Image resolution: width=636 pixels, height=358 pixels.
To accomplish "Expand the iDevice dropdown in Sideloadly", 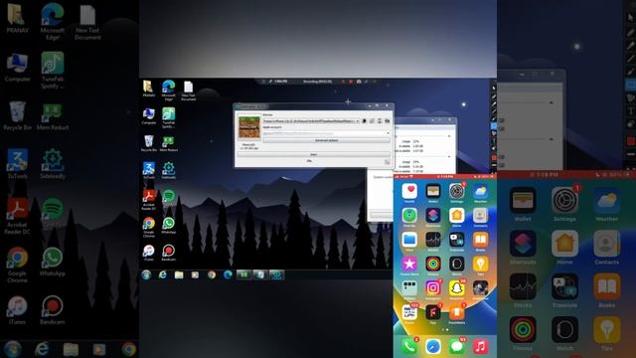I will click(x=358, y=121).
